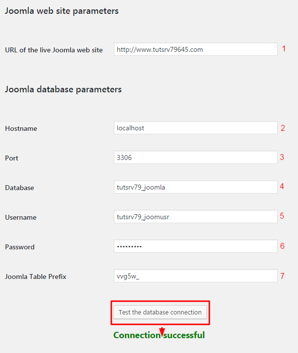Click the Port label text
Image resolution: width=298 pixels, height=353 pixels.
[12, 158]
